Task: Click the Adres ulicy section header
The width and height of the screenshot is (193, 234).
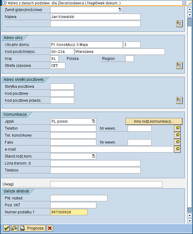Action: (13, 38)
